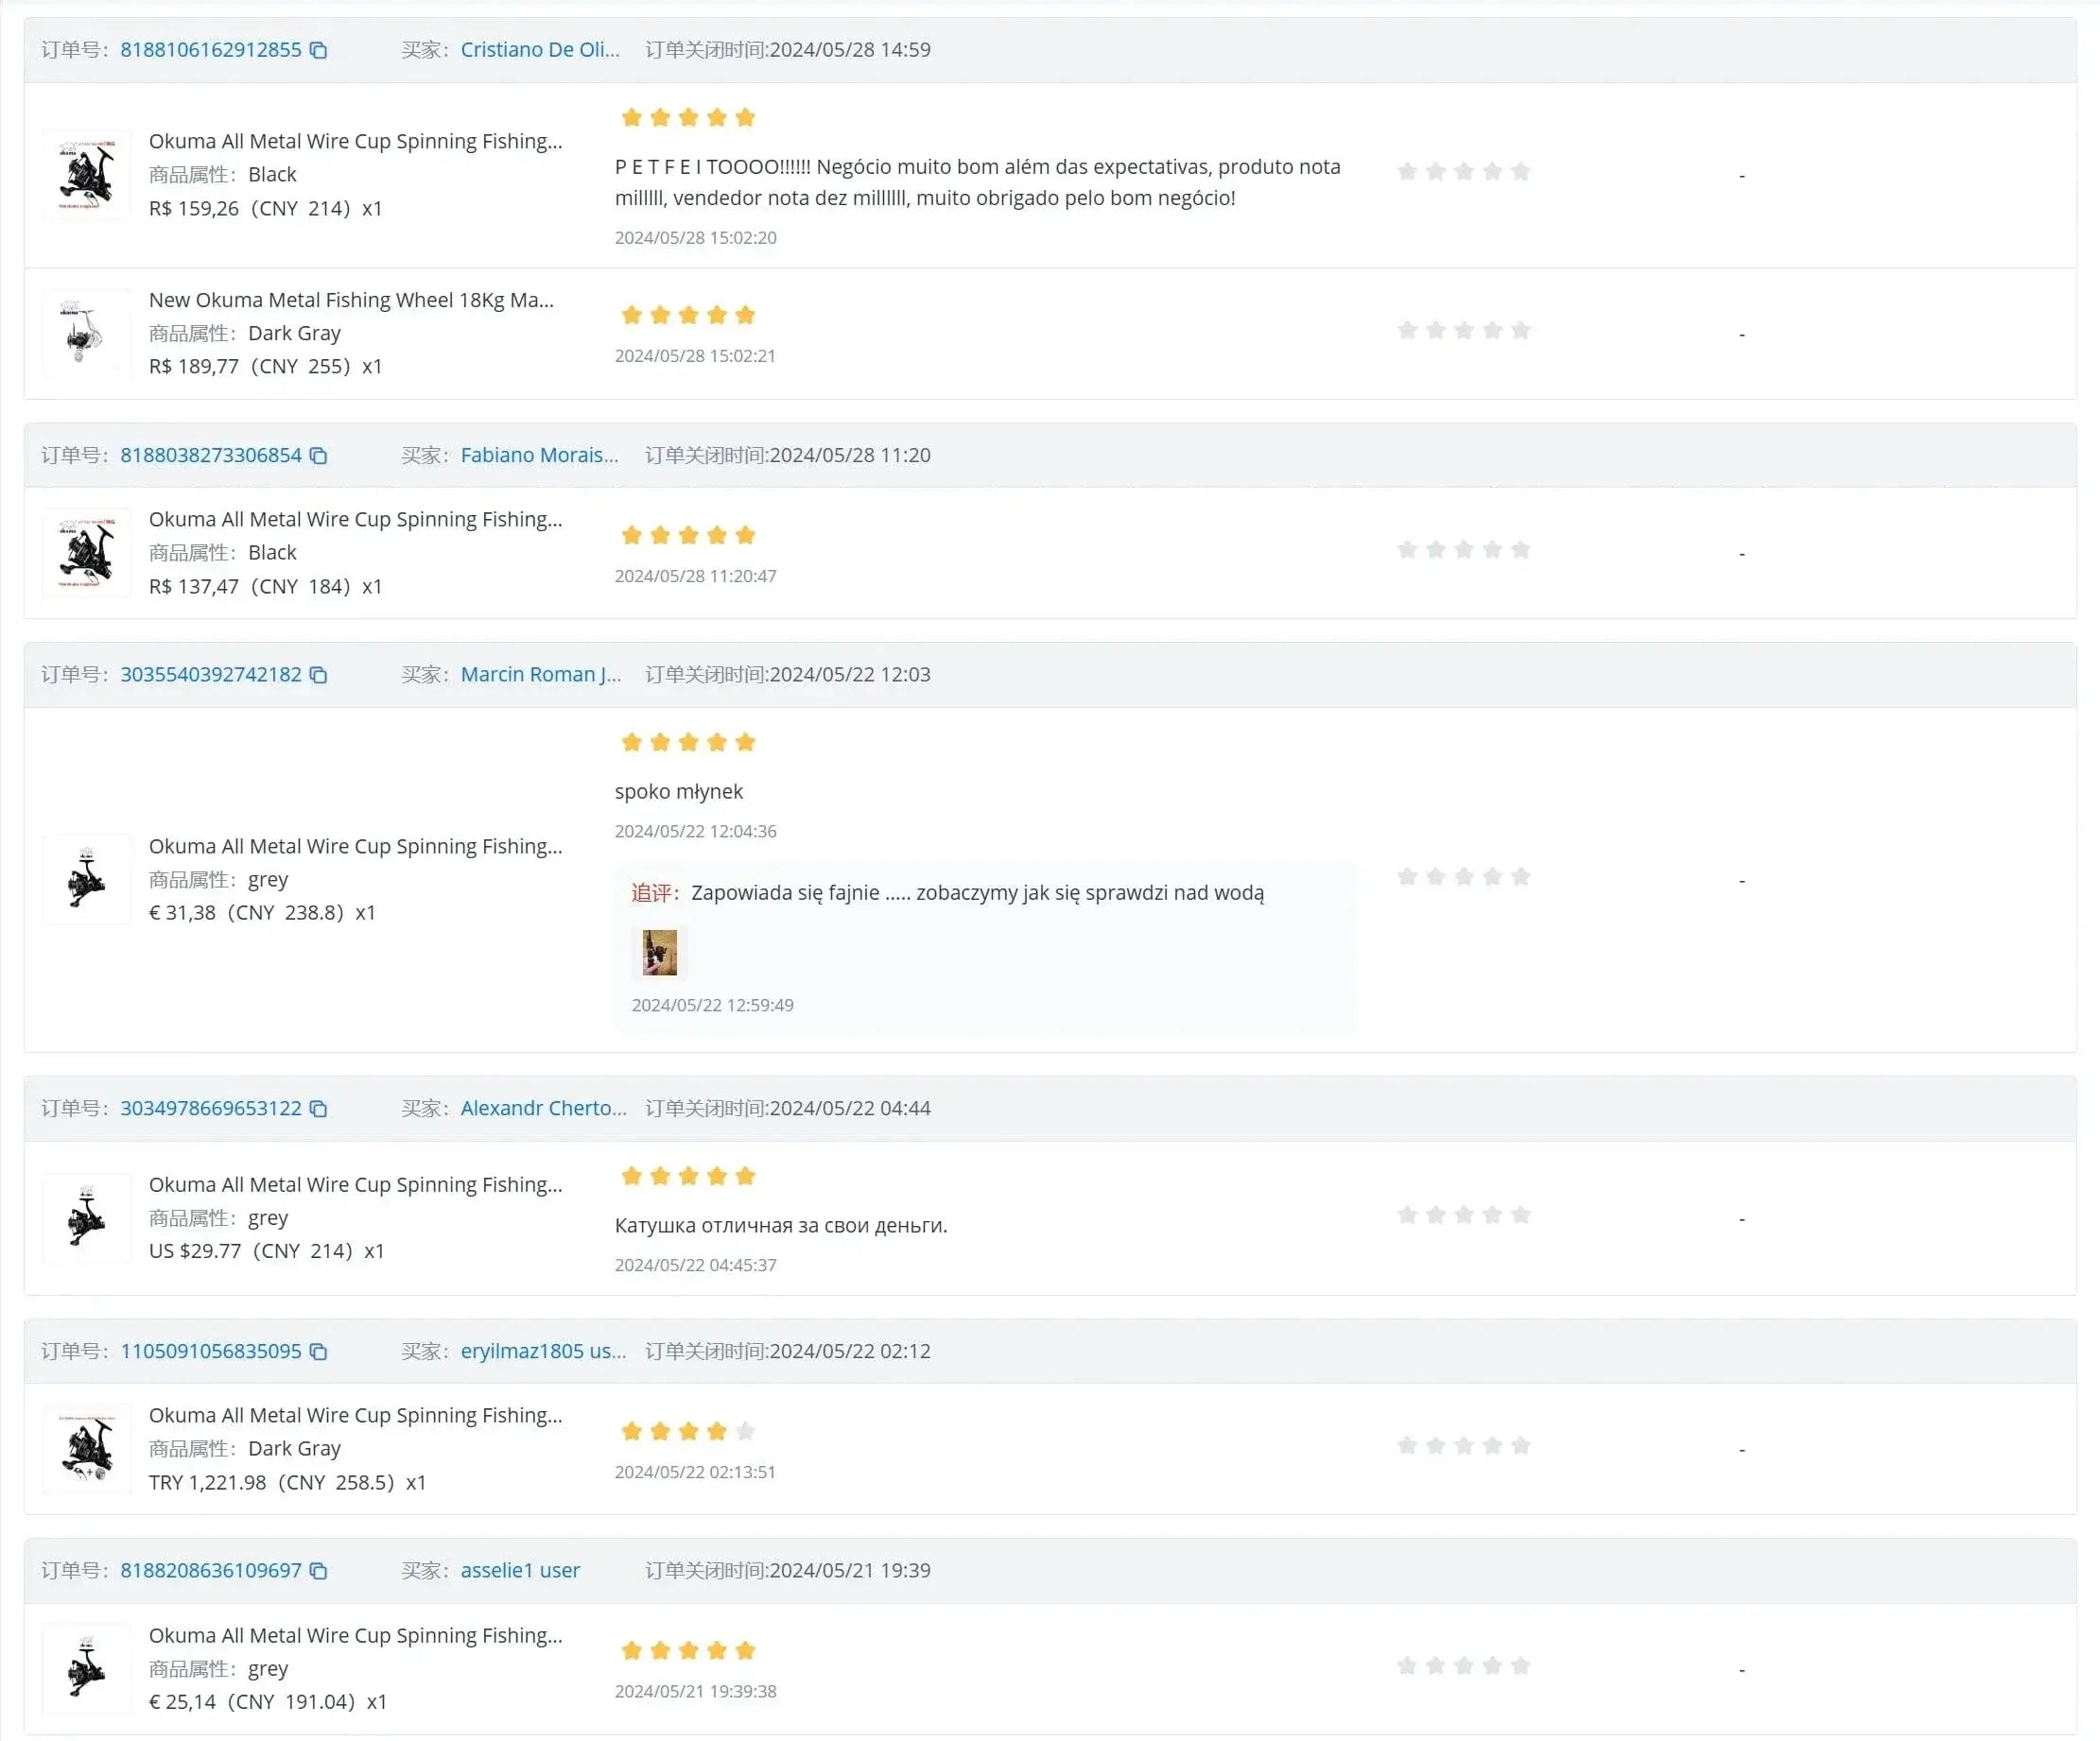Open New Okuma Metal Fishing Wheel listing
The image size is (2100, 1741).
tap(351, 300)
